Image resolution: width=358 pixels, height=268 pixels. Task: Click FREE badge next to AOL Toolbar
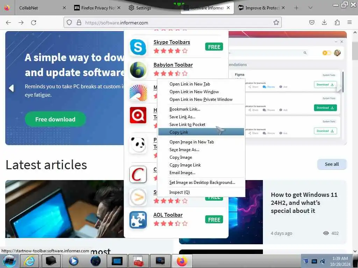[x=214, y=220]
